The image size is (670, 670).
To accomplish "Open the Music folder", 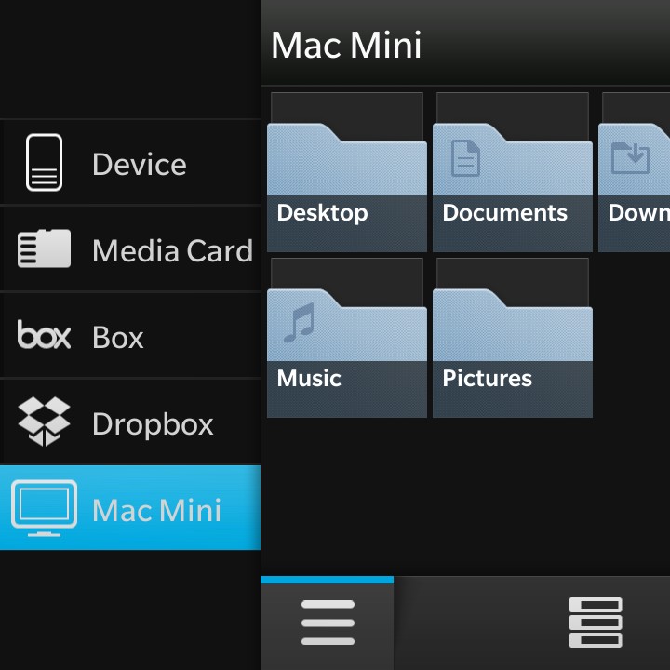I will [346, 353].
